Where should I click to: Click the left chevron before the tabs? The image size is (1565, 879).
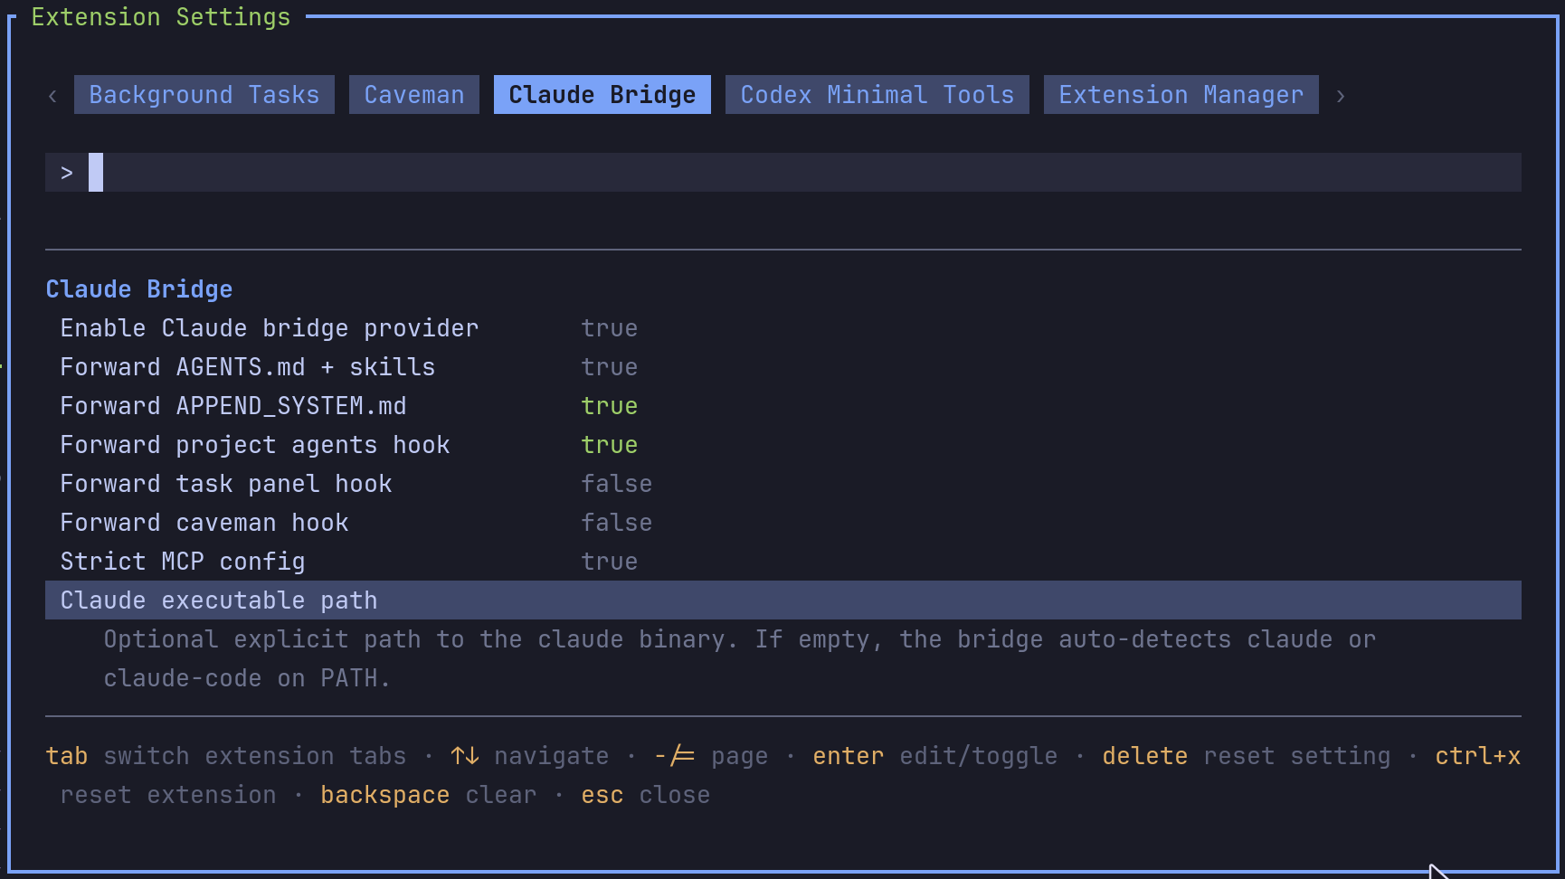(52, 96)
